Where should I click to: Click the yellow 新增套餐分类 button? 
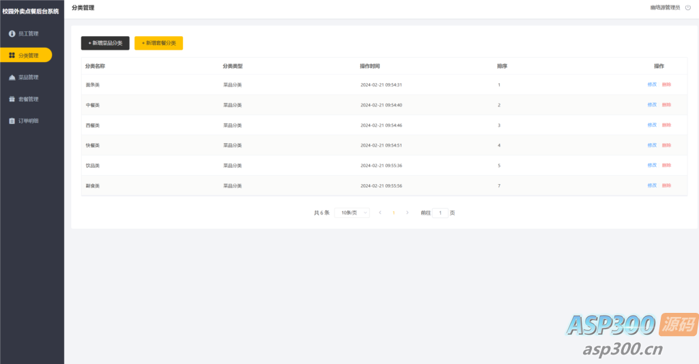[x=158, y=43]
